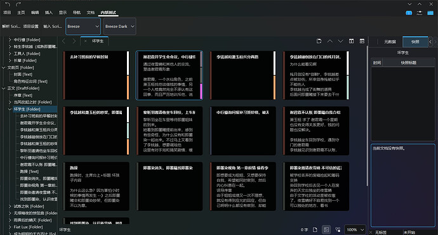Select the 角色特征台词 [Text] tree item

[x=30, y=82]
